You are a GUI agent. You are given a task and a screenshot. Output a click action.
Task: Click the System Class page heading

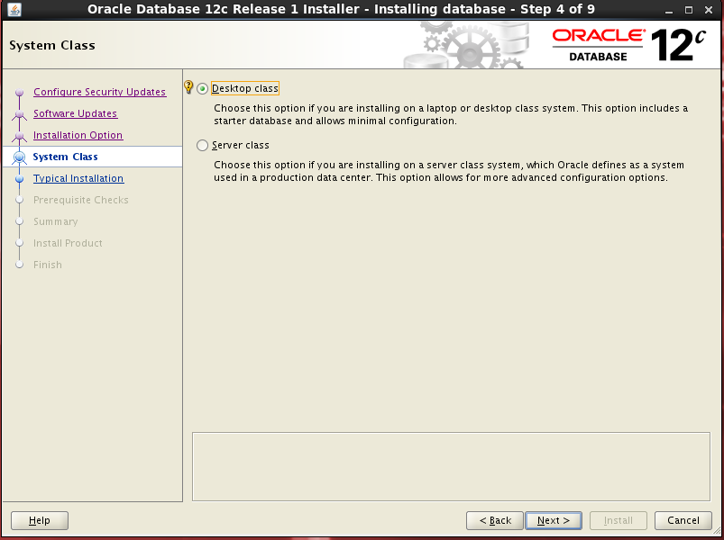[52, 45]
